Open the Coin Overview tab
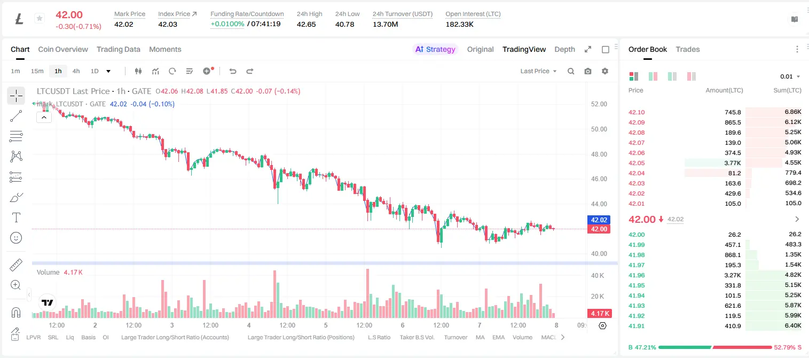The width and height of the screenshot is (809, 358). coord(63,49)
